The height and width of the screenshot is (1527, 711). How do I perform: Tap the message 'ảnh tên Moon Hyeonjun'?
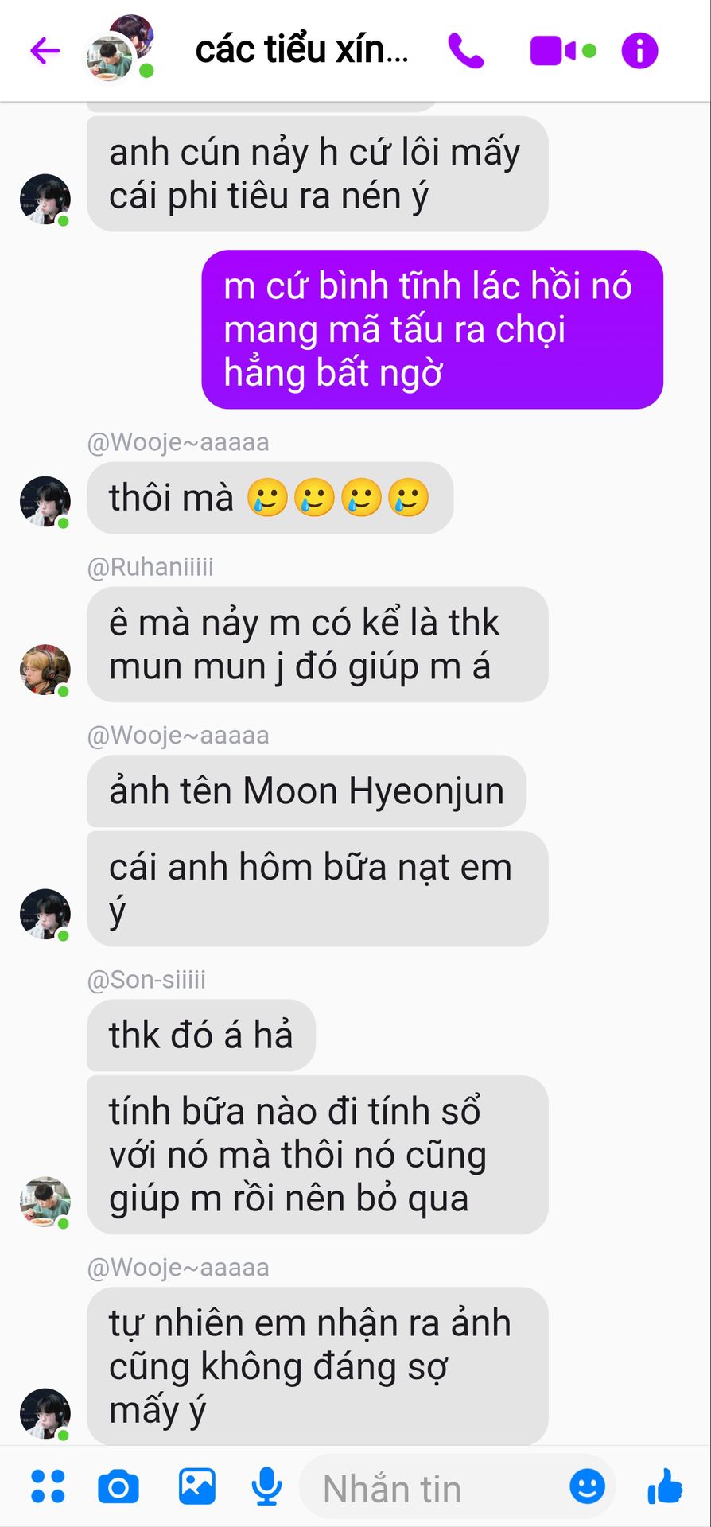click(x=306, y=791)
